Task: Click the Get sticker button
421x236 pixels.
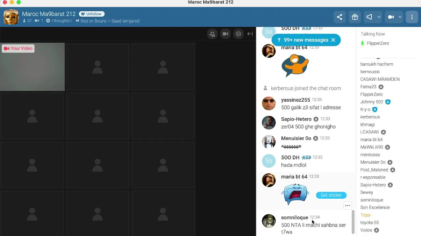Action: [x=331, y=195]
